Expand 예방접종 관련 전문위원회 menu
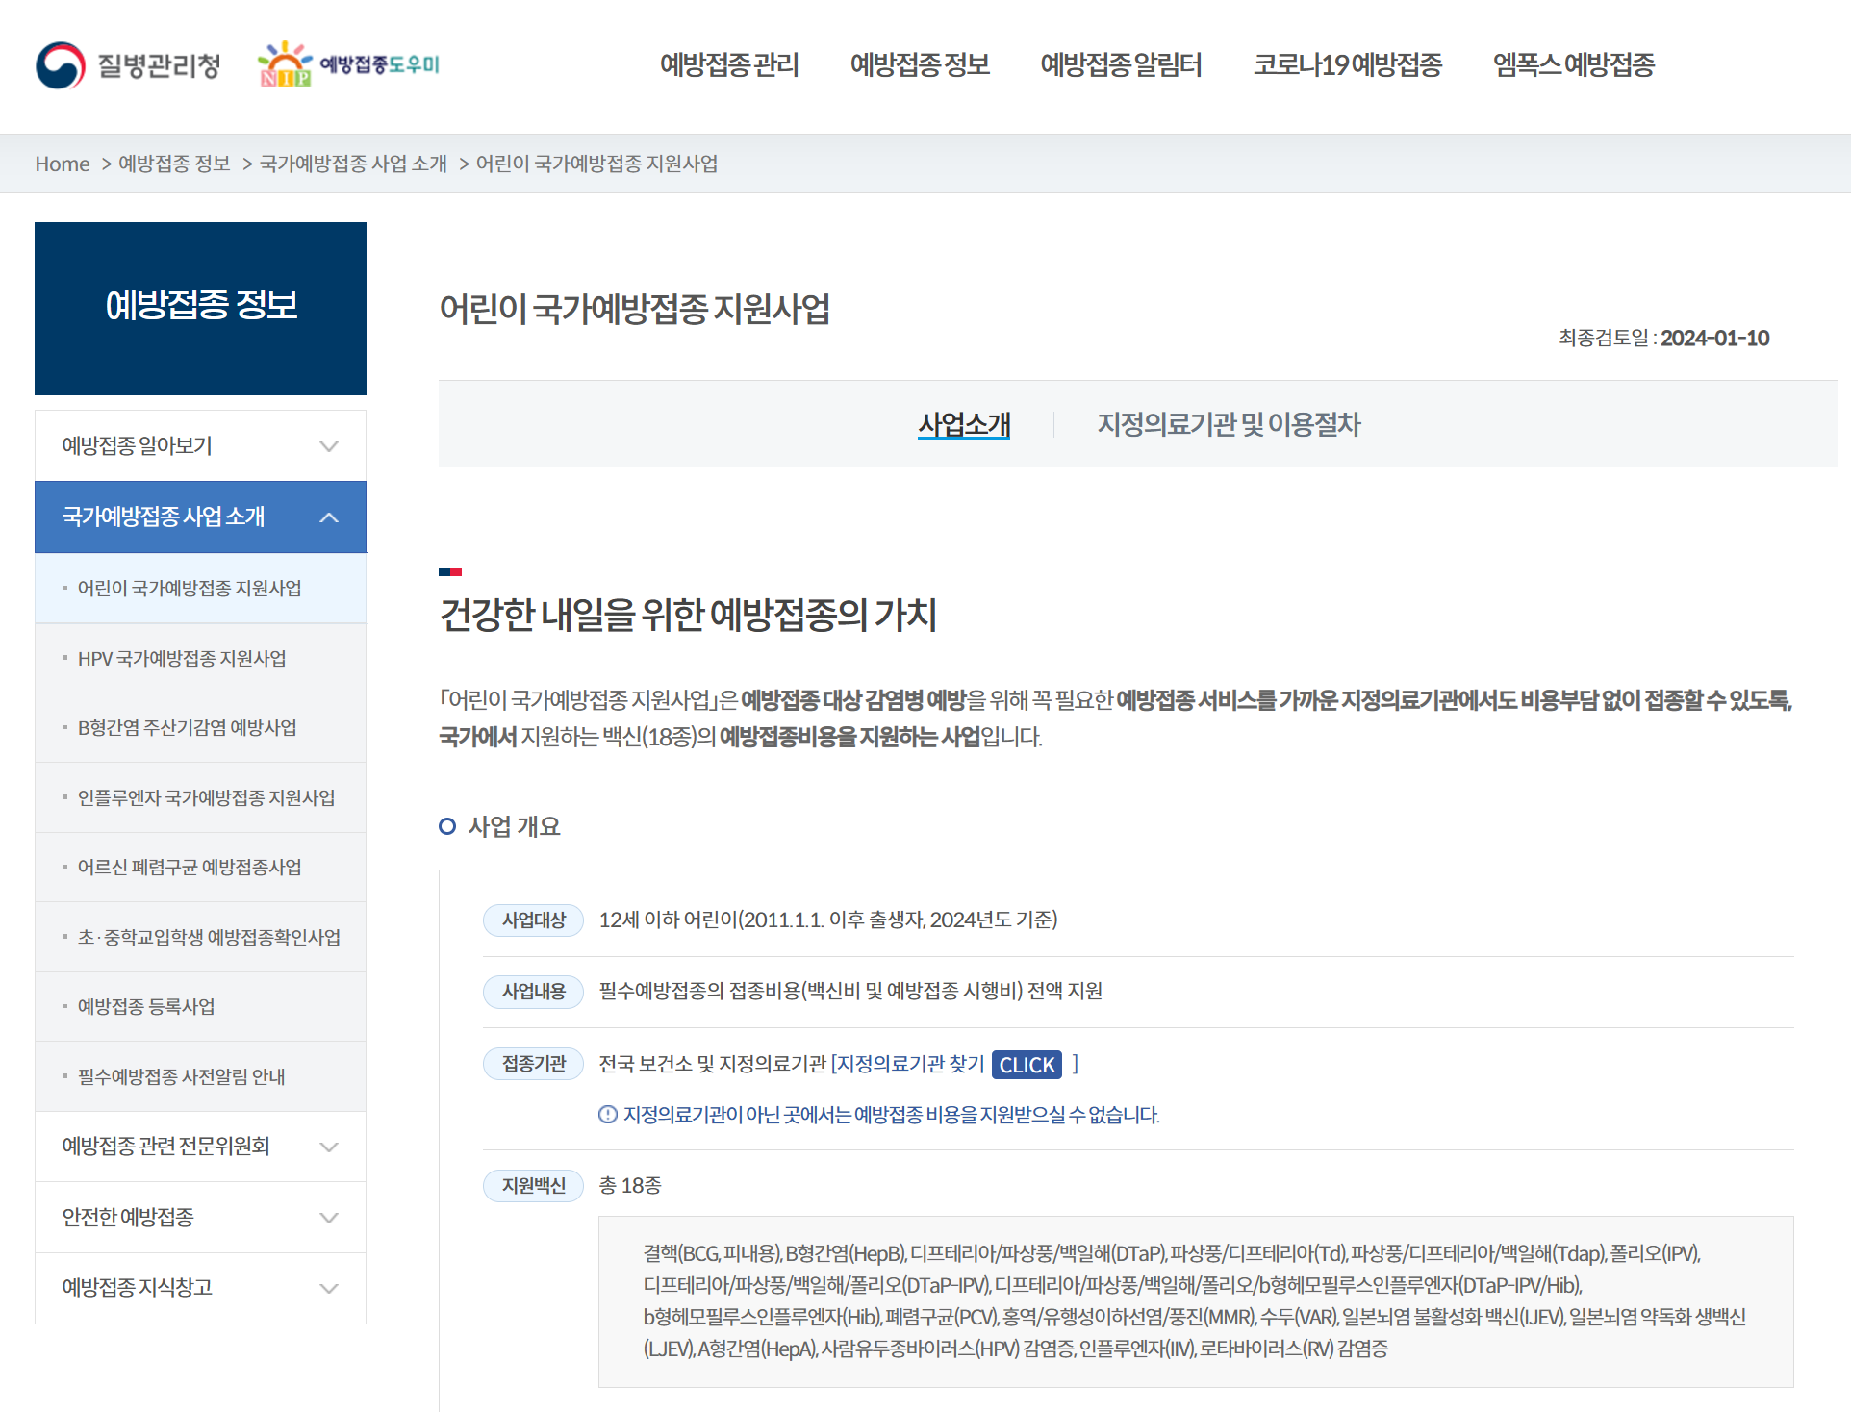The height and width of the screenshot is (1412, 1851). [329, 1147]
